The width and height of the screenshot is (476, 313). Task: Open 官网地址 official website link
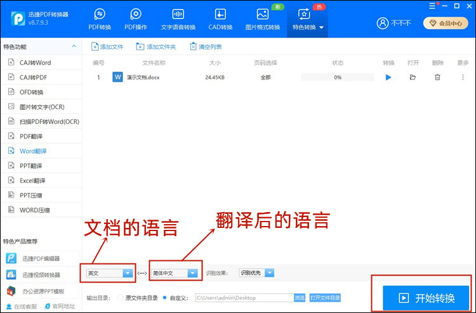(60, 306)
